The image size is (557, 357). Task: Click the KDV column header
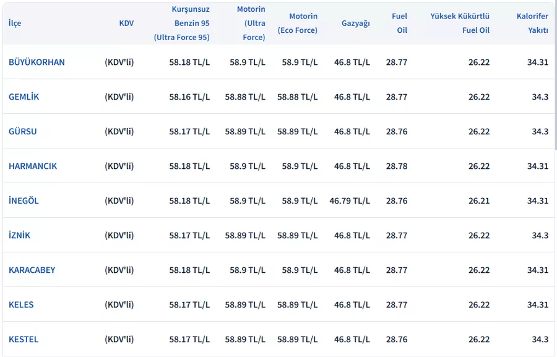click(126, 24)
